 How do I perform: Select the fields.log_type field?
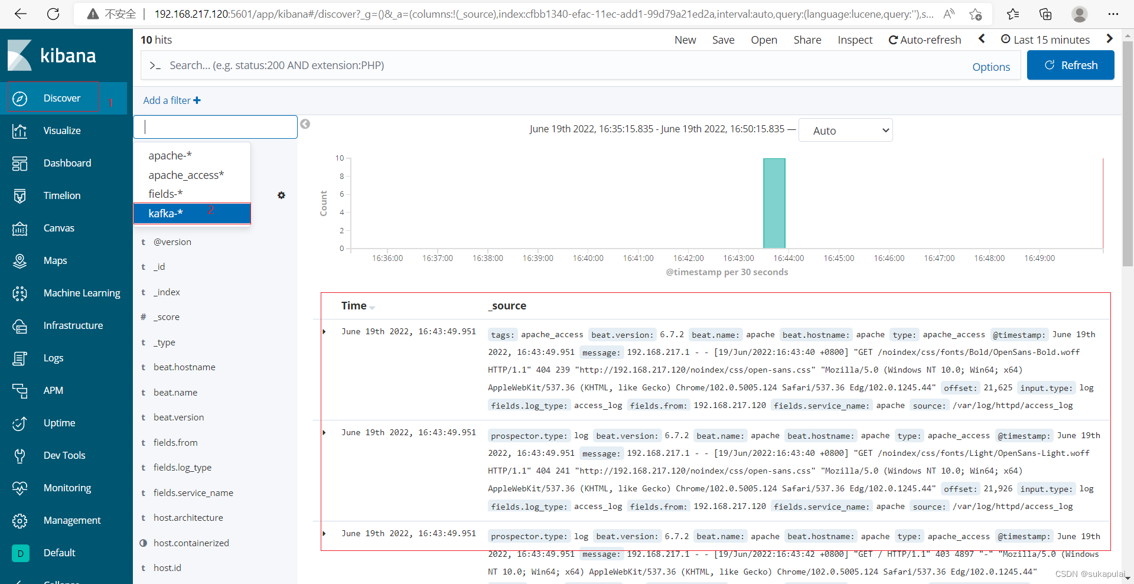(183, 467)
